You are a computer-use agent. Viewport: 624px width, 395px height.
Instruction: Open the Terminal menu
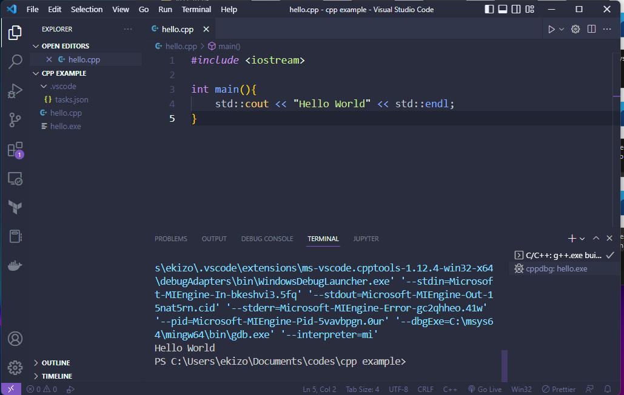tap(196, 9)
